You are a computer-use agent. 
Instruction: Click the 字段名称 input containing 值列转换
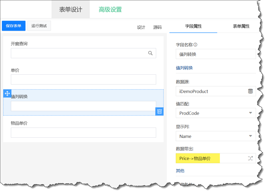[216, 54]
